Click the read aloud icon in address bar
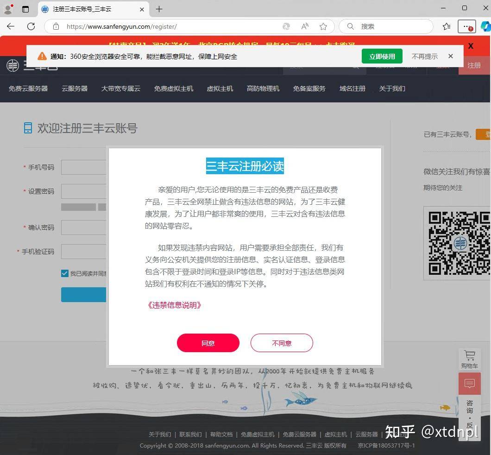The height and width of the screenshot is (455, 491). click(x=305, y=26)
